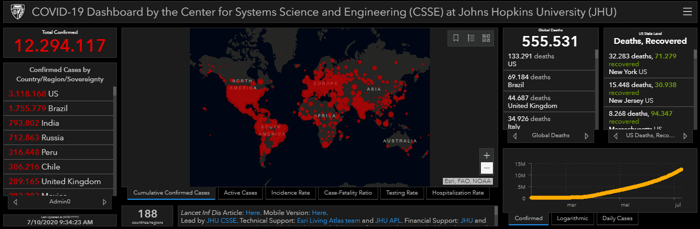Click left arrow beside Global Deaths
Image resolution: width=700 pixels, height=229 pixels.
point(515,136)
